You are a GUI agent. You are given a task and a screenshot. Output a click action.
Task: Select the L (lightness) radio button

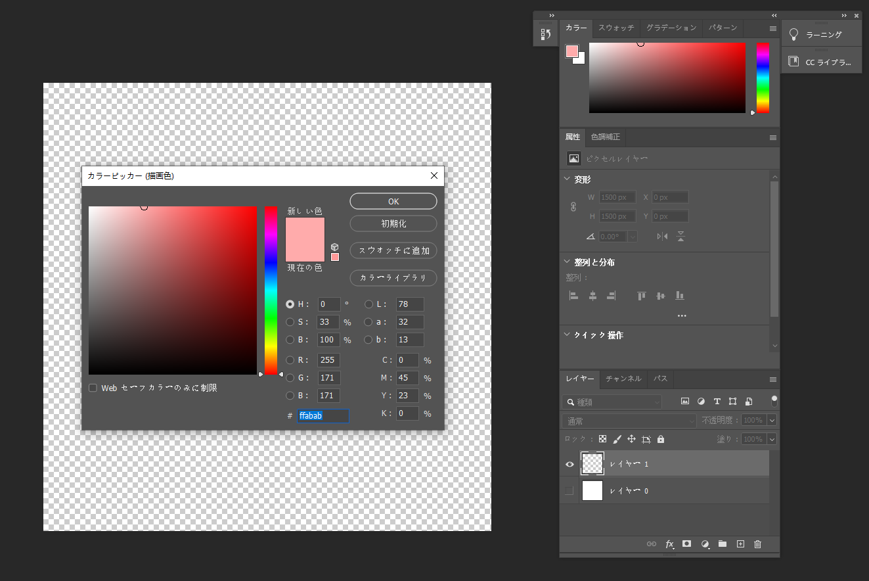[368, 304]
